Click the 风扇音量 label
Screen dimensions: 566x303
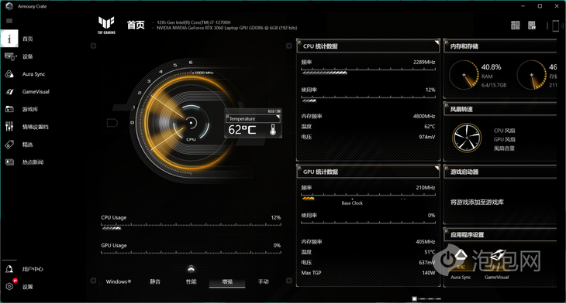(504, 148)
